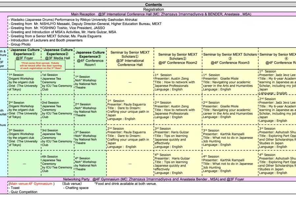This screenshot has height=197, width=296.
Task: Click the "Main Reception @3F International Conference Hall" heading
Action: point(161,14)
